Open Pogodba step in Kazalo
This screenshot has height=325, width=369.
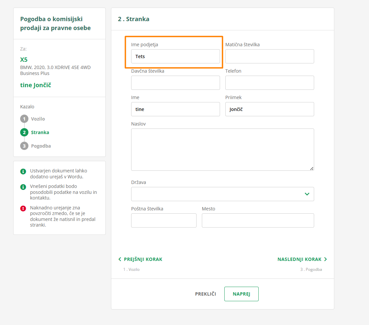[x=41, y=146]
